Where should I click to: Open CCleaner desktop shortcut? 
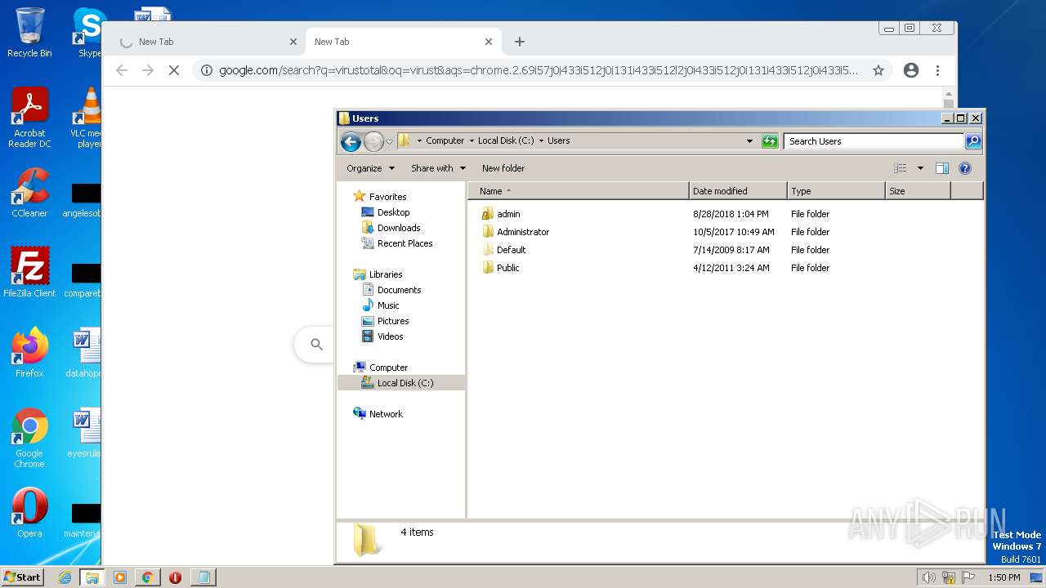point(29,193)
